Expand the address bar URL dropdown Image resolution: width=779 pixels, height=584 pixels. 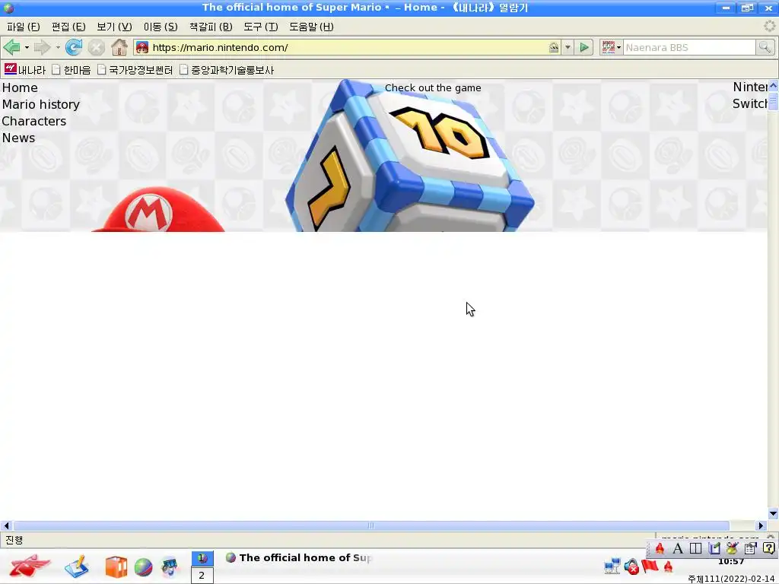pyautogui.click(x=568, y=48)
